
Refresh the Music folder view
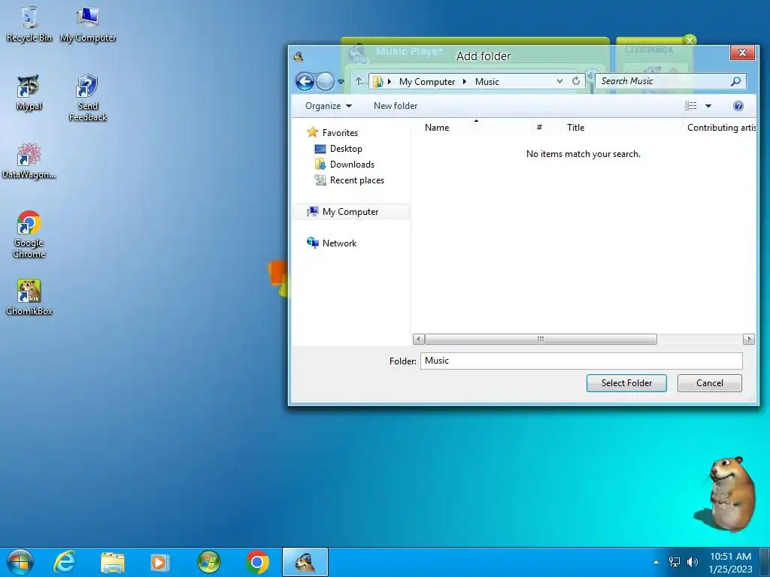pos(576,81)
